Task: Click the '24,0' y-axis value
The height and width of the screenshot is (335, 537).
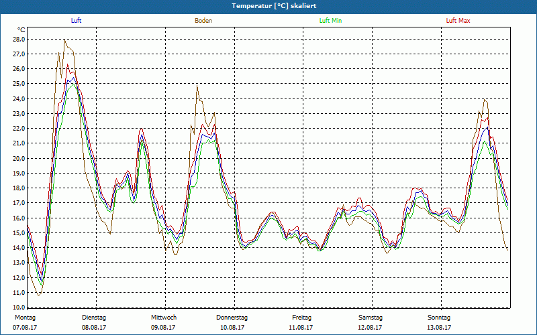Action: (19, 98)
